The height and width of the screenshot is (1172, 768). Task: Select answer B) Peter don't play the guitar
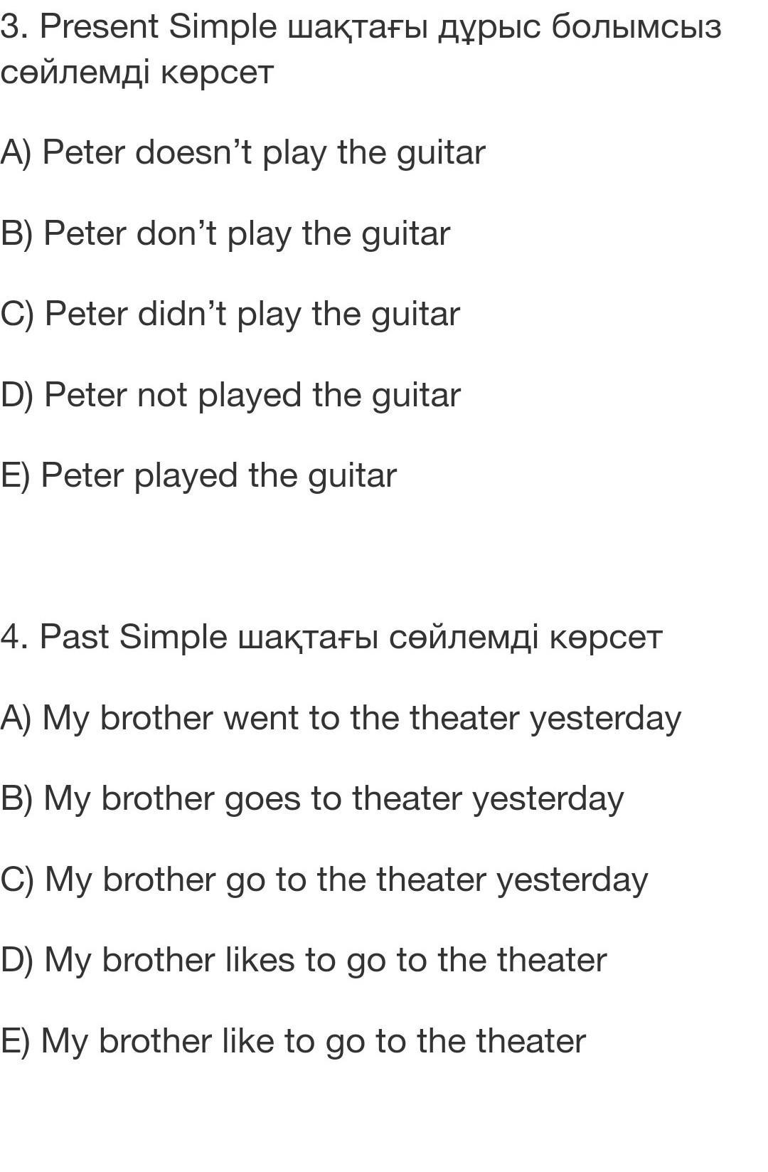coord(225,234)
